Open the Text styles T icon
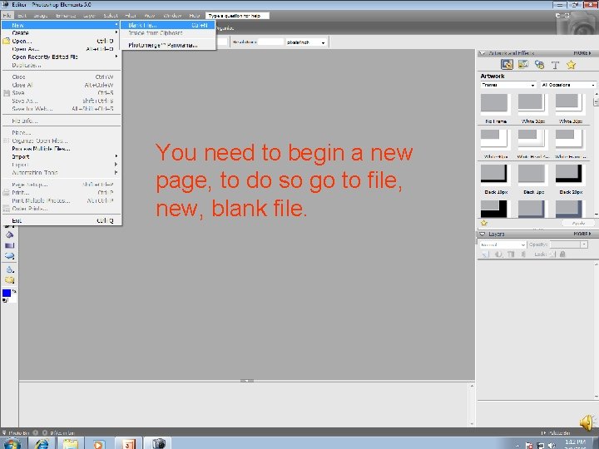This screenshot has height=449, width=599. (555, 65)
